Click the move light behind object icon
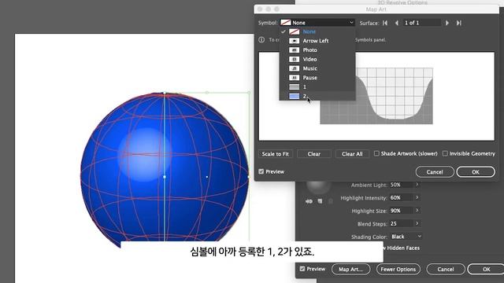Image resolution: width=504 pixels, height=283 pixels. 309,201
